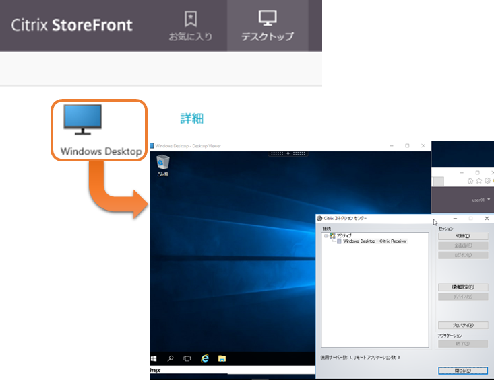Click the Citrix StoreFront logo text
Viewport: 494px width, 380px height.
[x=72, y=25]
